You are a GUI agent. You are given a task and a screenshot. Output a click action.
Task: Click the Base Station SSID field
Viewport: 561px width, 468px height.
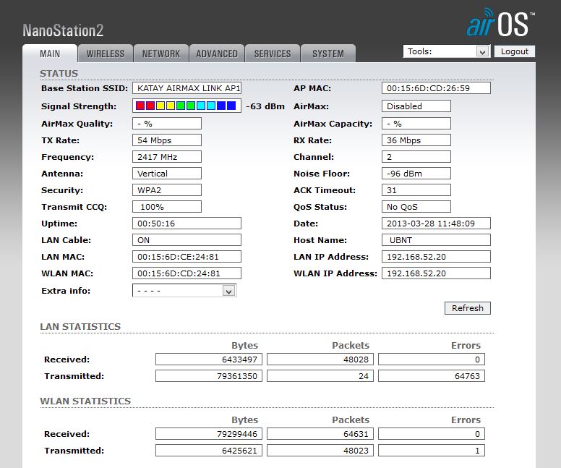(187, 88)
